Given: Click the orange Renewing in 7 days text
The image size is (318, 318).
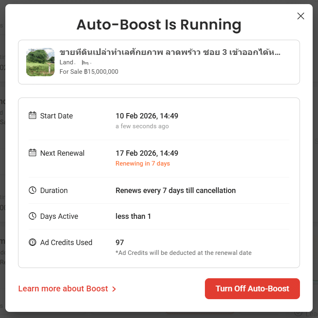Looking at the screenshot, I should (143, 164).
